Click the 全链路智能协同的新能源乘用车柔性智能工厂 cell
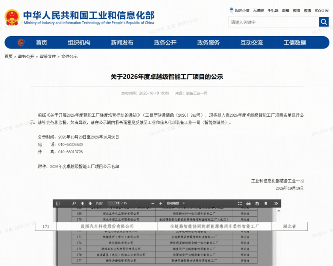The image size is (333, 266). tap(215, 226)
